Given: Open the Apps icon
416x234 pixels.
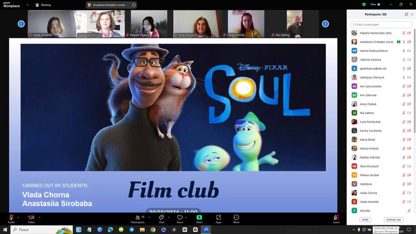Looking at the screenshot, I should click(218, 218).
